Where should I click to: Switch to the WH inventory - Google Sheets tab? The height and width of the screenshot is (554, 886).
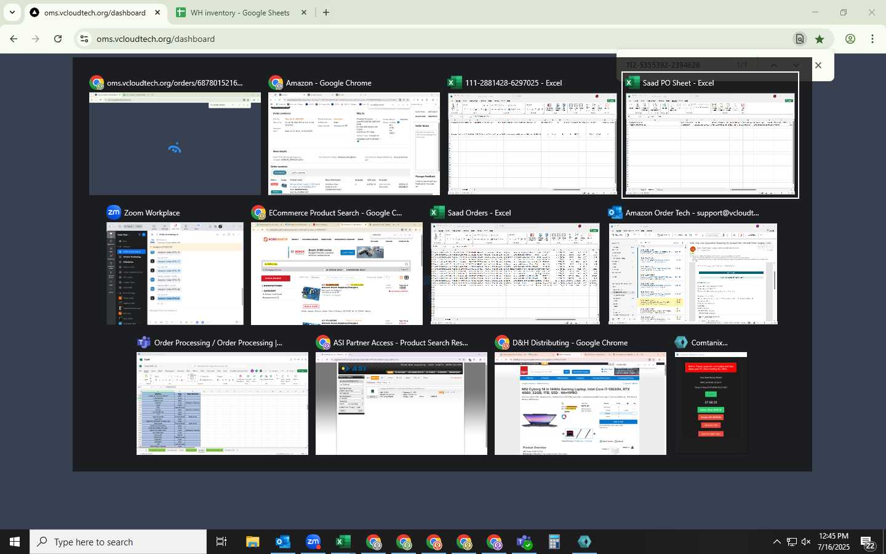(x=241, y=12)
